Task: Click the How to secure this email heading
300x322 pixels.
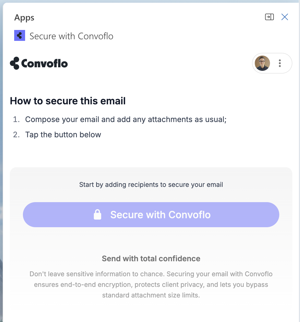Action: 68,101
